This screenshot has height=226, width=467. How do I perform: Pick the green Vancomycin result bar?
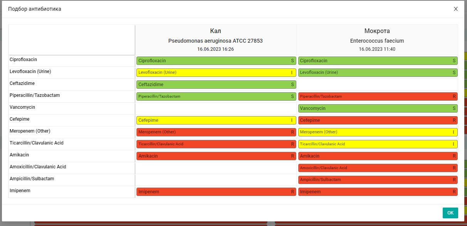pyautogui.click(x=378, y=108)
